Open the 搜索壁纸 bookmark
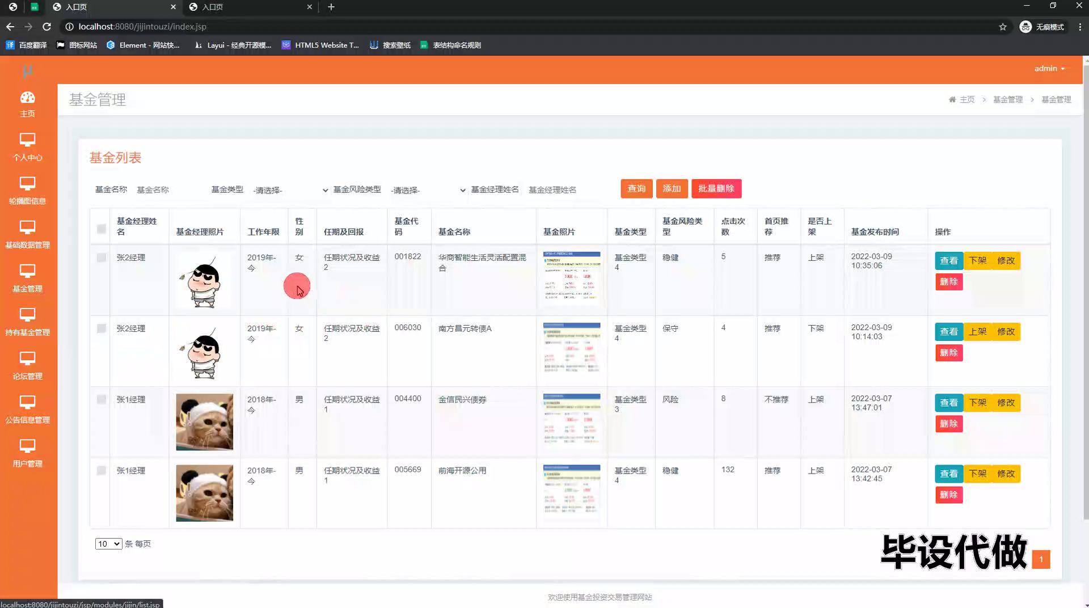Image resolution: width=1089 pixels, height=608 pixels. click(390, 45)
